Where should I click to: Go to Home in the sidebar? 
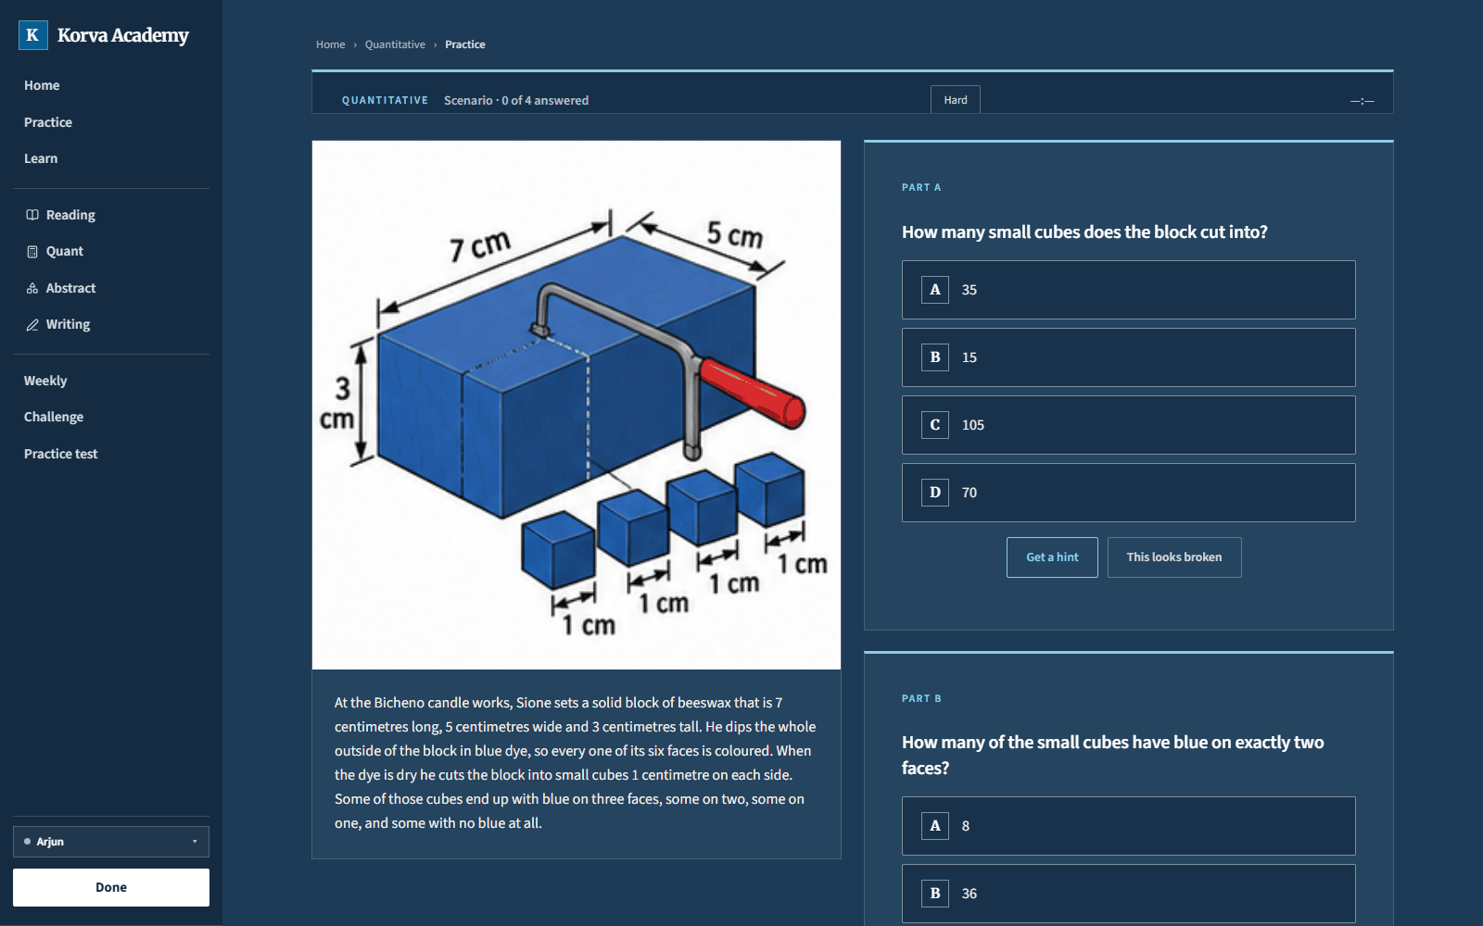pos(42,85)
